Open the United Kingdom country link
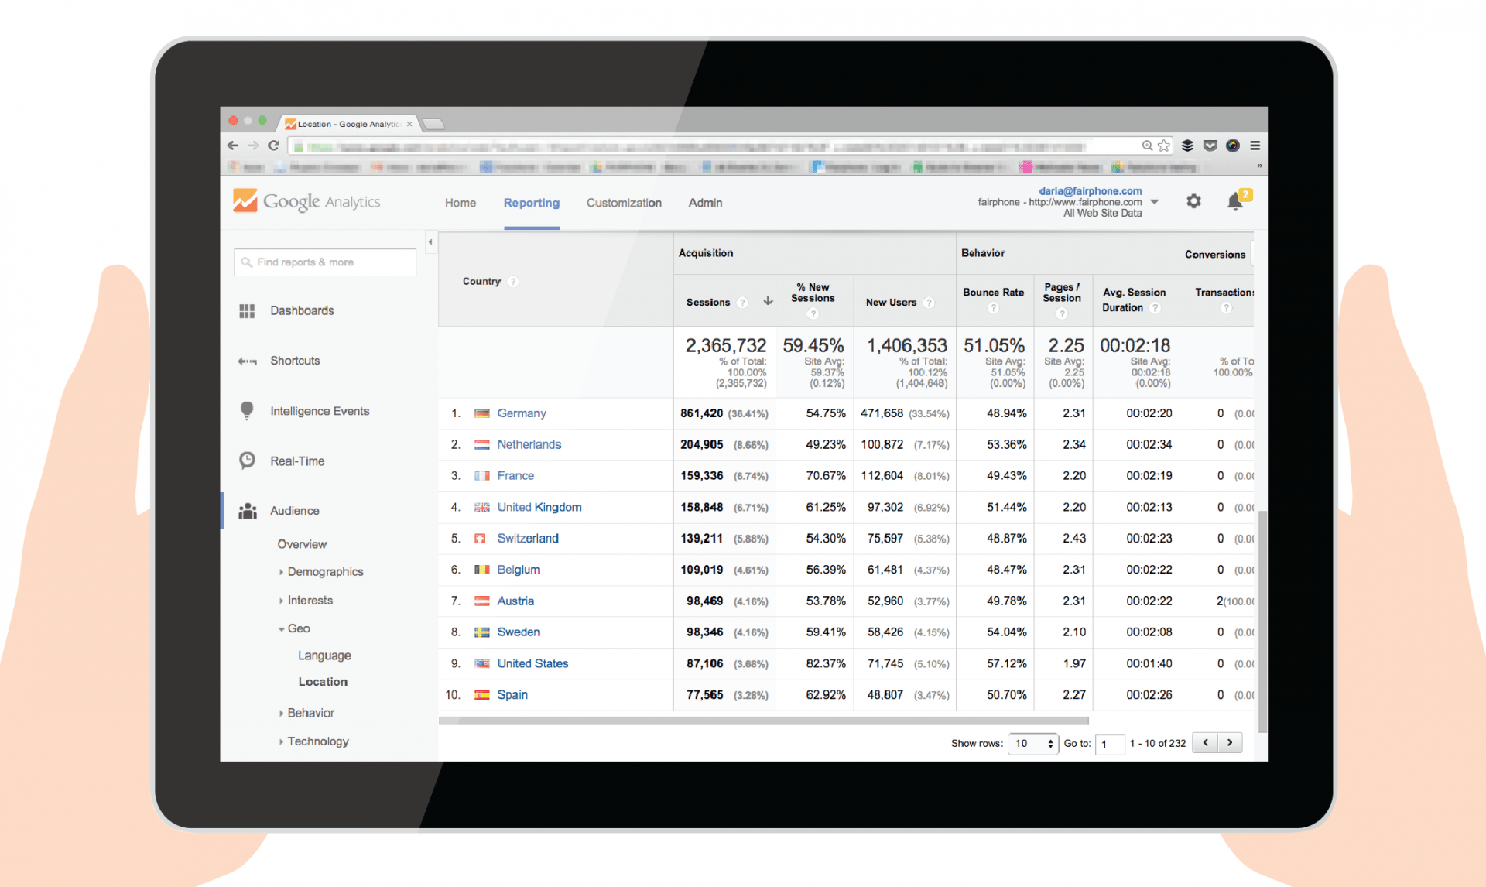Image resolution: width=1486 pixels, height=887 pixels. point(539,507)
